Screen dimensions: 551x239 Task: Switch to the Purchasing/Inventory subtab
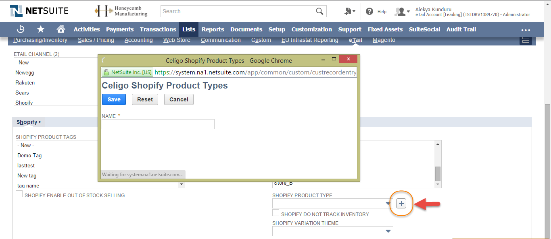coord(40,40)
